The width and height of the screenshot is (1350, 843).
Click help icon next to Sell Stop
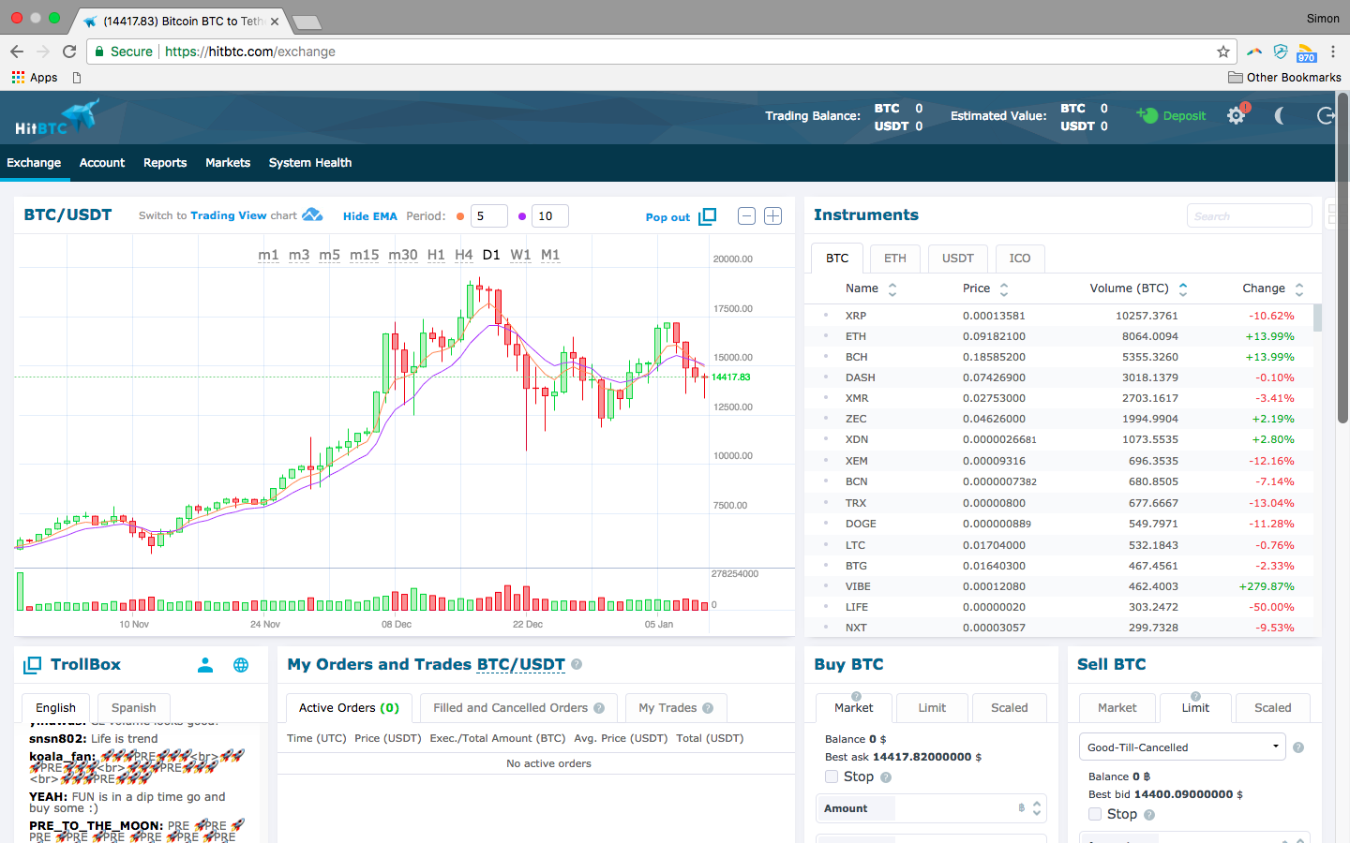[1149, 815]
